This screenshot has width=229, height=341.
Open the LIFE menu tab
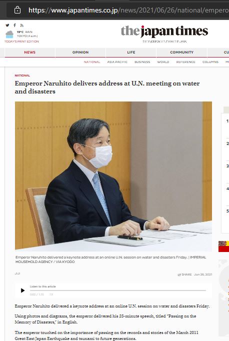131,52
